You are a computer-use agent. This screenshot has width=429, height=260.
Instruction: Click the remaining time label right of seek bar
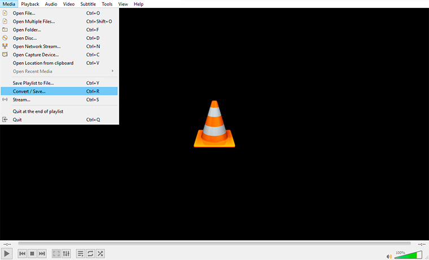422,244
